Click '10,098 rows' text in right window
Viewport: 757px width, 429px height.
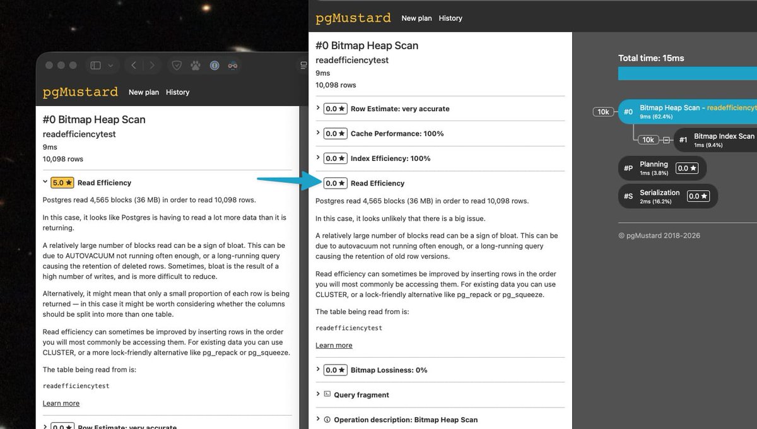(336, 85)
